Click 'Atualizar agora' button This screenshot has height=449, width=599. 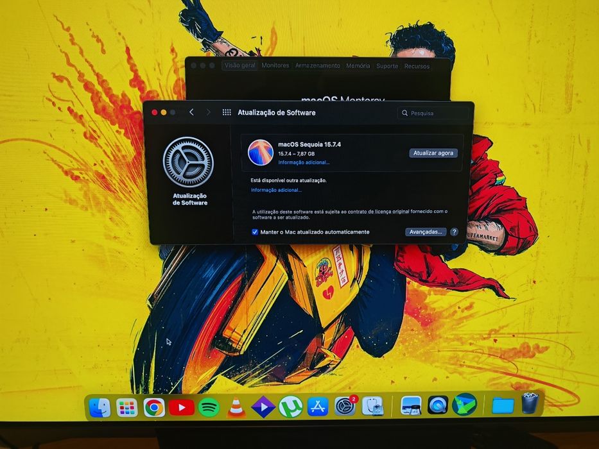click(x=433, y=153)
